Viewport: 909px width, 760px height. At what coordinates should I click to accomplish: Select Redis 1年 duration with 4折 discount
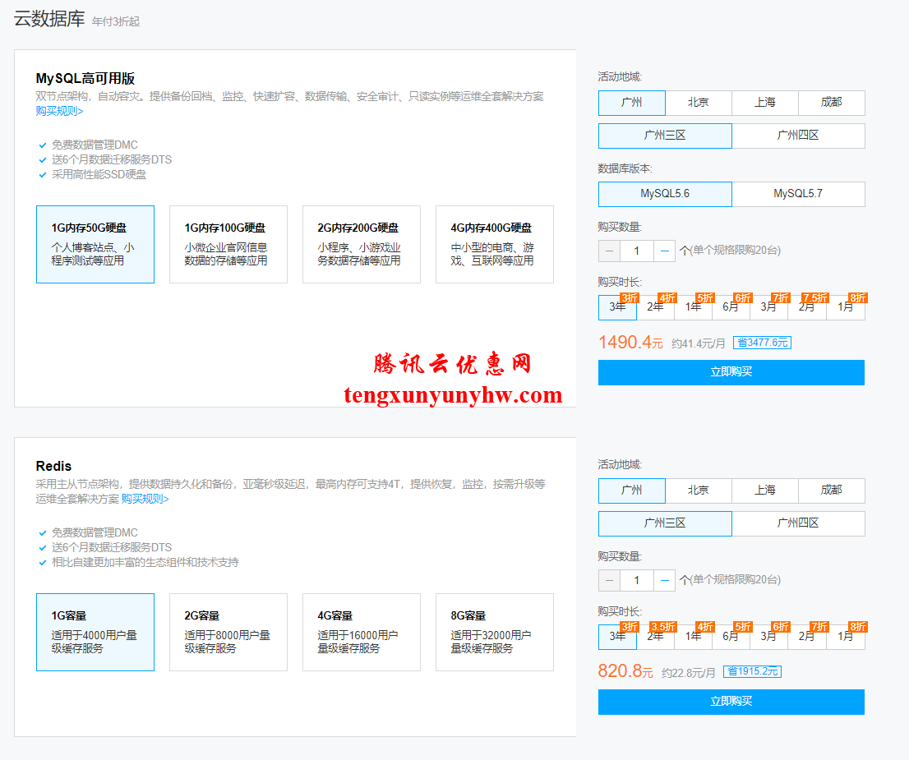click(x=694, y=637)
